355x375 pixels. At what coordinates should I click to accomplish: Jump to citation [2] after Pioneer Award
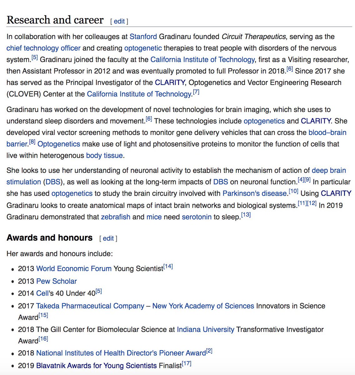tap(209, 352)
